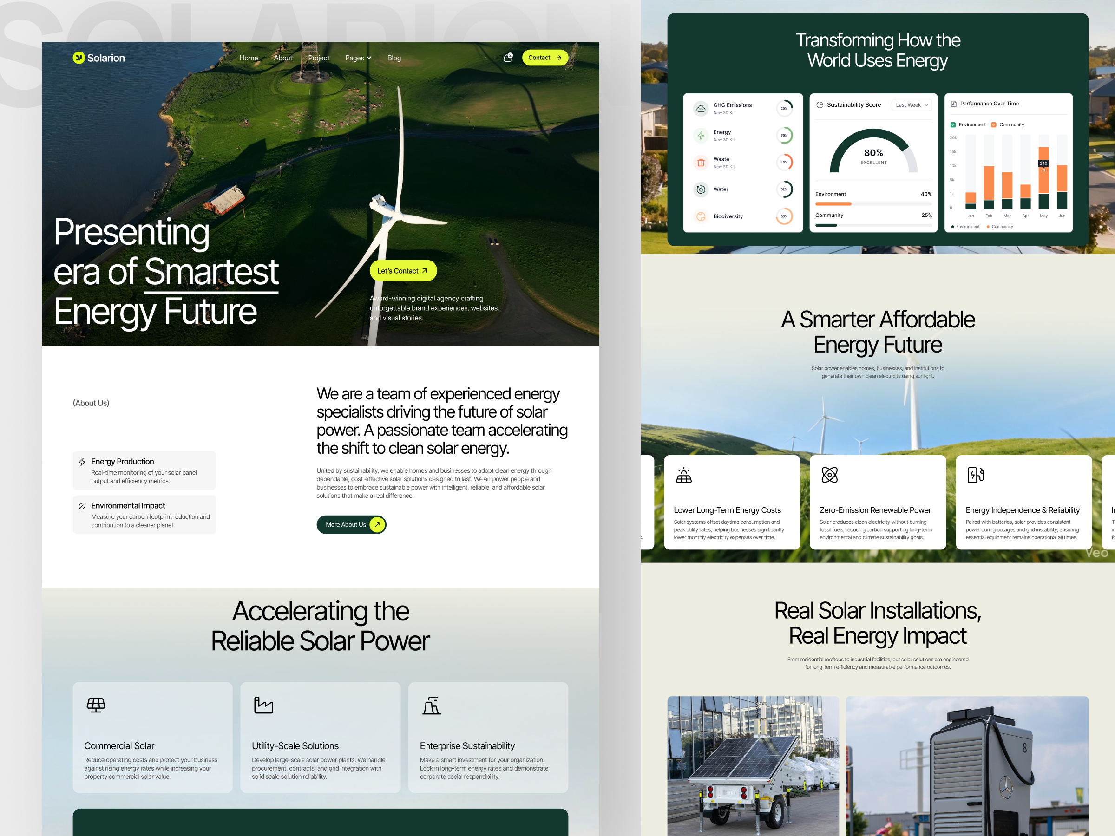Click the shopping cart icon with badge 2
The width and height of the screenshot is (1115, 836).
click(507, 58)
